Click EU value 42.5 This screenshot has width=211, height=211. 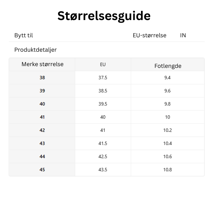pyautogui.click(x=103, y=156)
